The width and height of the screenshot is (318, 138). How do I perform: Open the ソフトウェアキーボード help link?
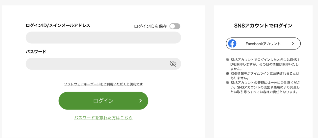(x=103, y=84)
